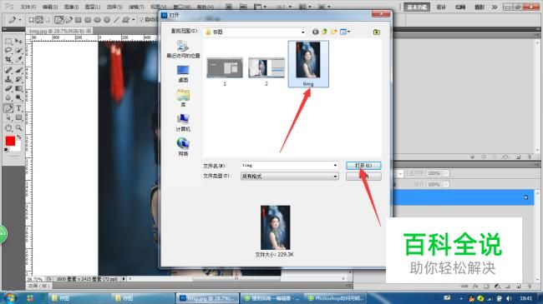Select the Hand tool
543x304 pixels.
(8, 127)
